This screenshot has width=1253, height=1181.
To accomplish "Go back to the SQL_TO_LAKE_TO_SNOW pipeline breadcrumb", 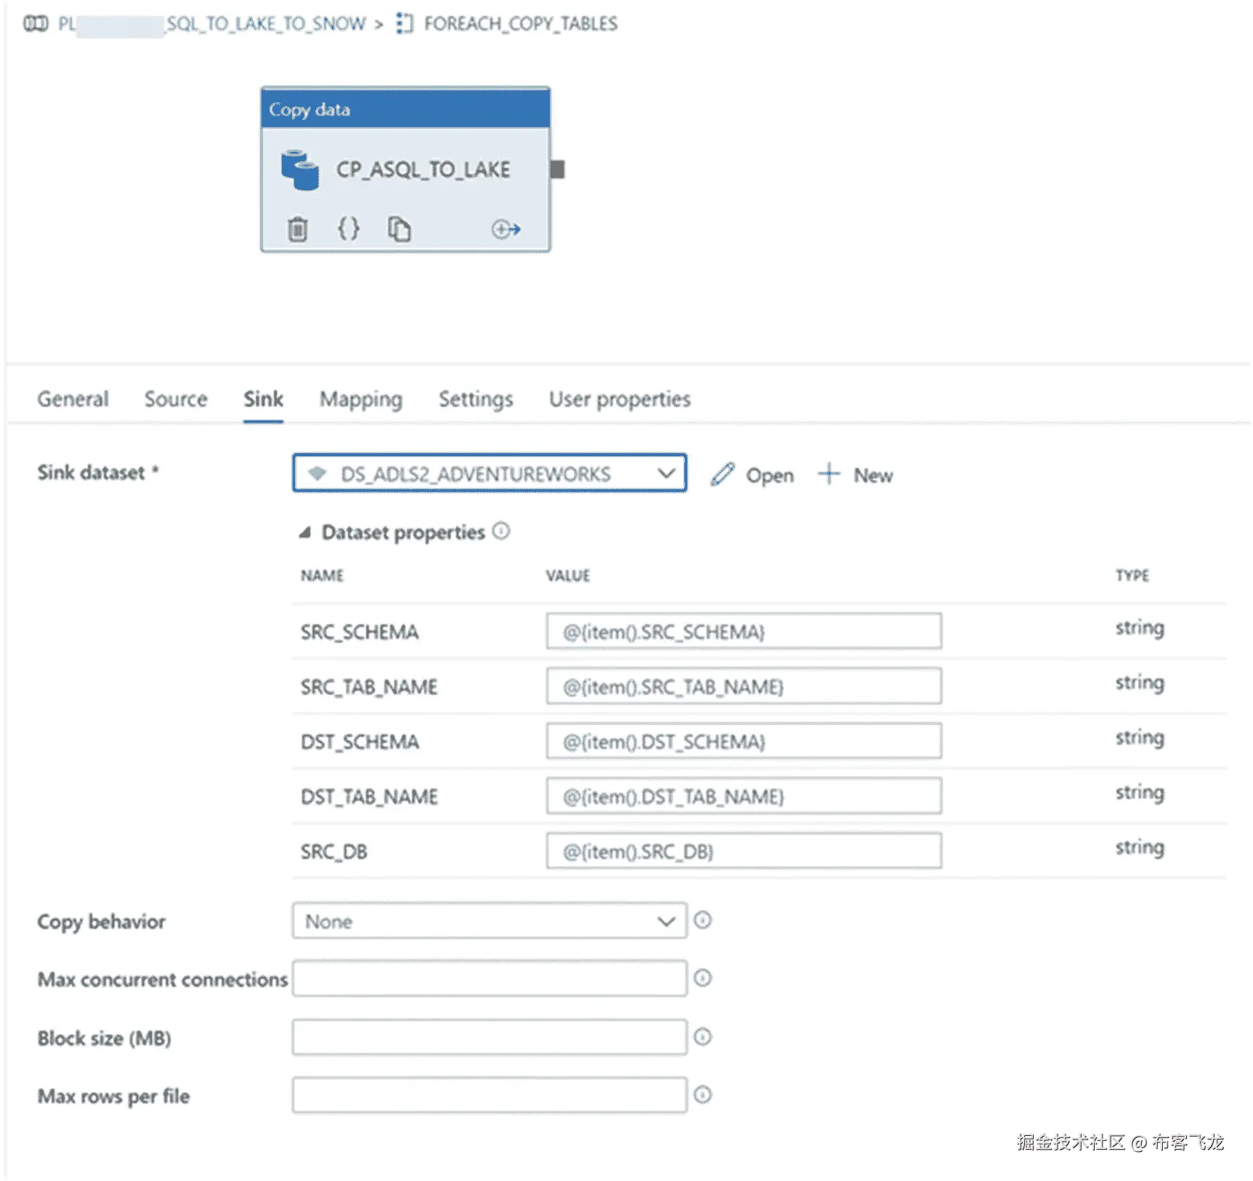I will point(212,24).
